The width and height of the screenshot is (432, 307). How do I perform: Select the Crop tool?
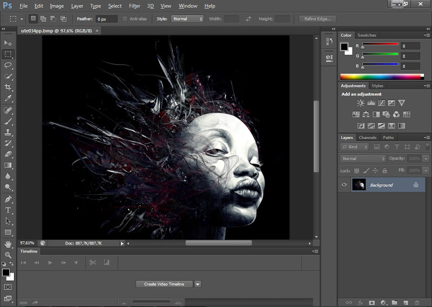click(x=8, y=87)
